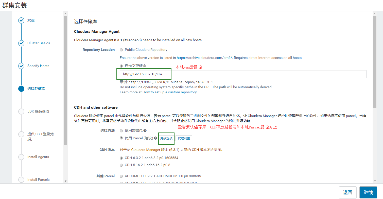Open the Install Parcels step label
Image resolution: width=383 pixels, height=199 pixels.
[39, 180]
